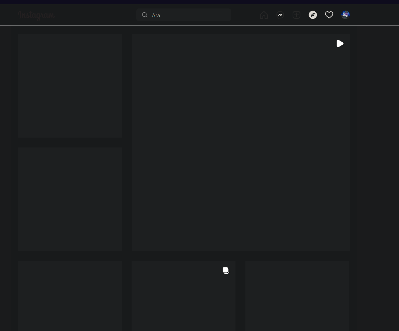
Task: Click the magnifier search icon
Action: (x=145, y=15)
